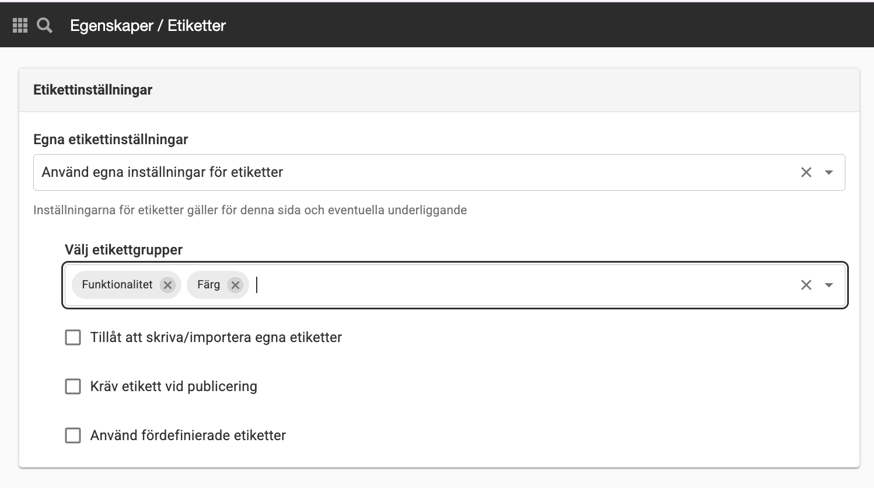This screenshot has width=874, height=488.
Task: Open the apps grid menu icon
Action: pos(20,25)
